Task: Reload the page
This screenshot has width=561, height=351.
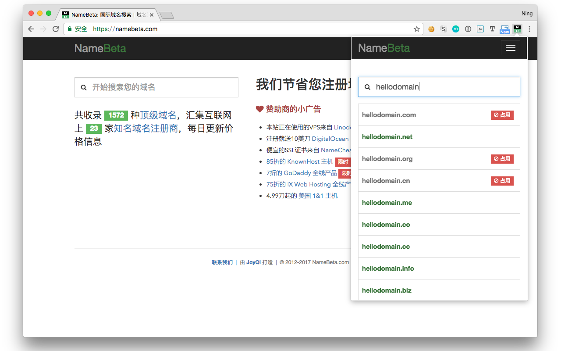Action: coord(56,29)
